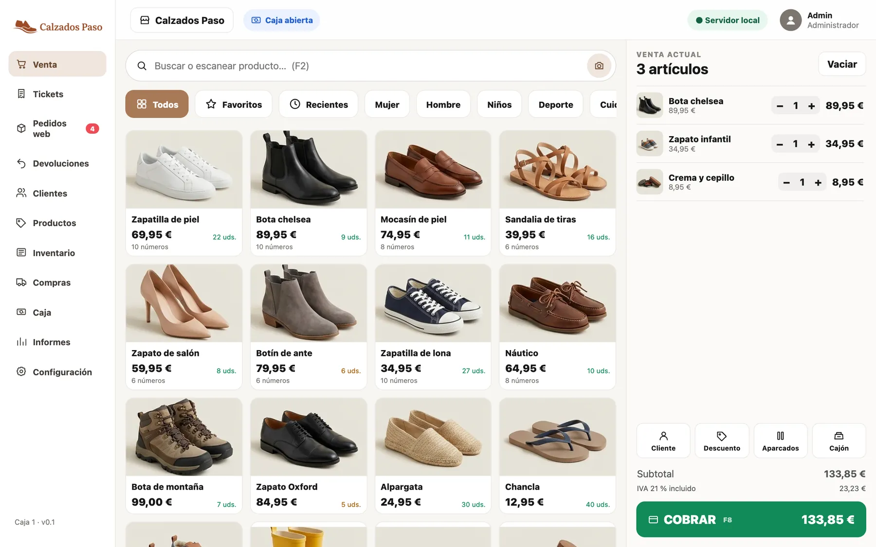Viewport: 876px width, 547px height.
Task: Open the Compras section
Action: point(57,282)
